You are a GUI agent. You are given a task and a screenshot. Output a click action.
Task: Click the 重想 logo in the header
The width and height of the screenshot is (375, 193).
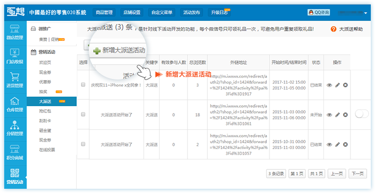(x=16, y=12)
